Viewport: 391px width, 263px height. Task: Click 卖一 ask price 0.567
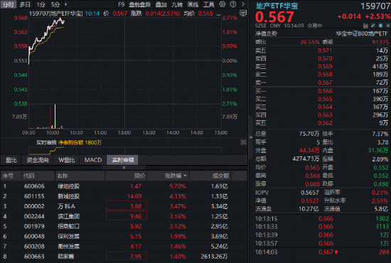click(x=325, y=82)
